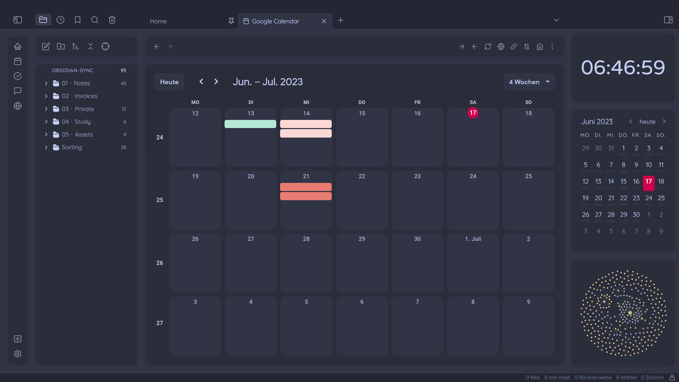
Task: Expand the 01 · Notes folder
Action: click(46, 83)
